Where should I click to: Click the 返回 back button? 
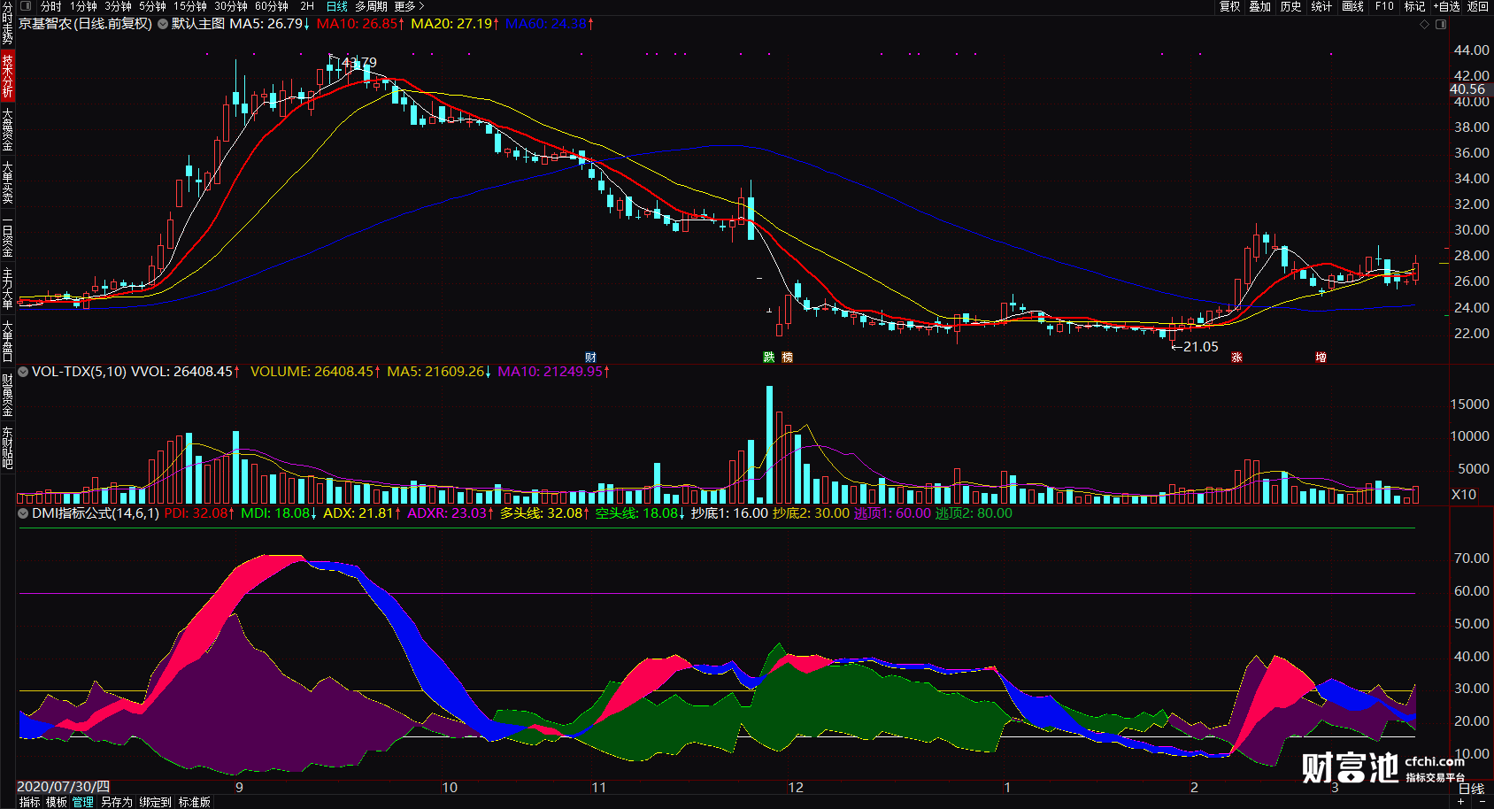(1478, 6)
